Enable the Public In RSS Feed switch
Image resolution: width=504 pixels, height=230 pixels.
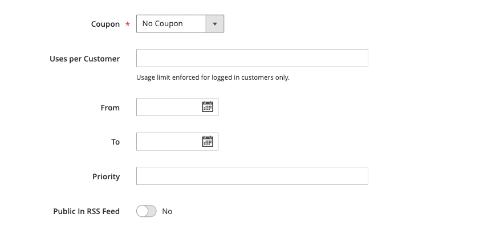coord(147,211)
